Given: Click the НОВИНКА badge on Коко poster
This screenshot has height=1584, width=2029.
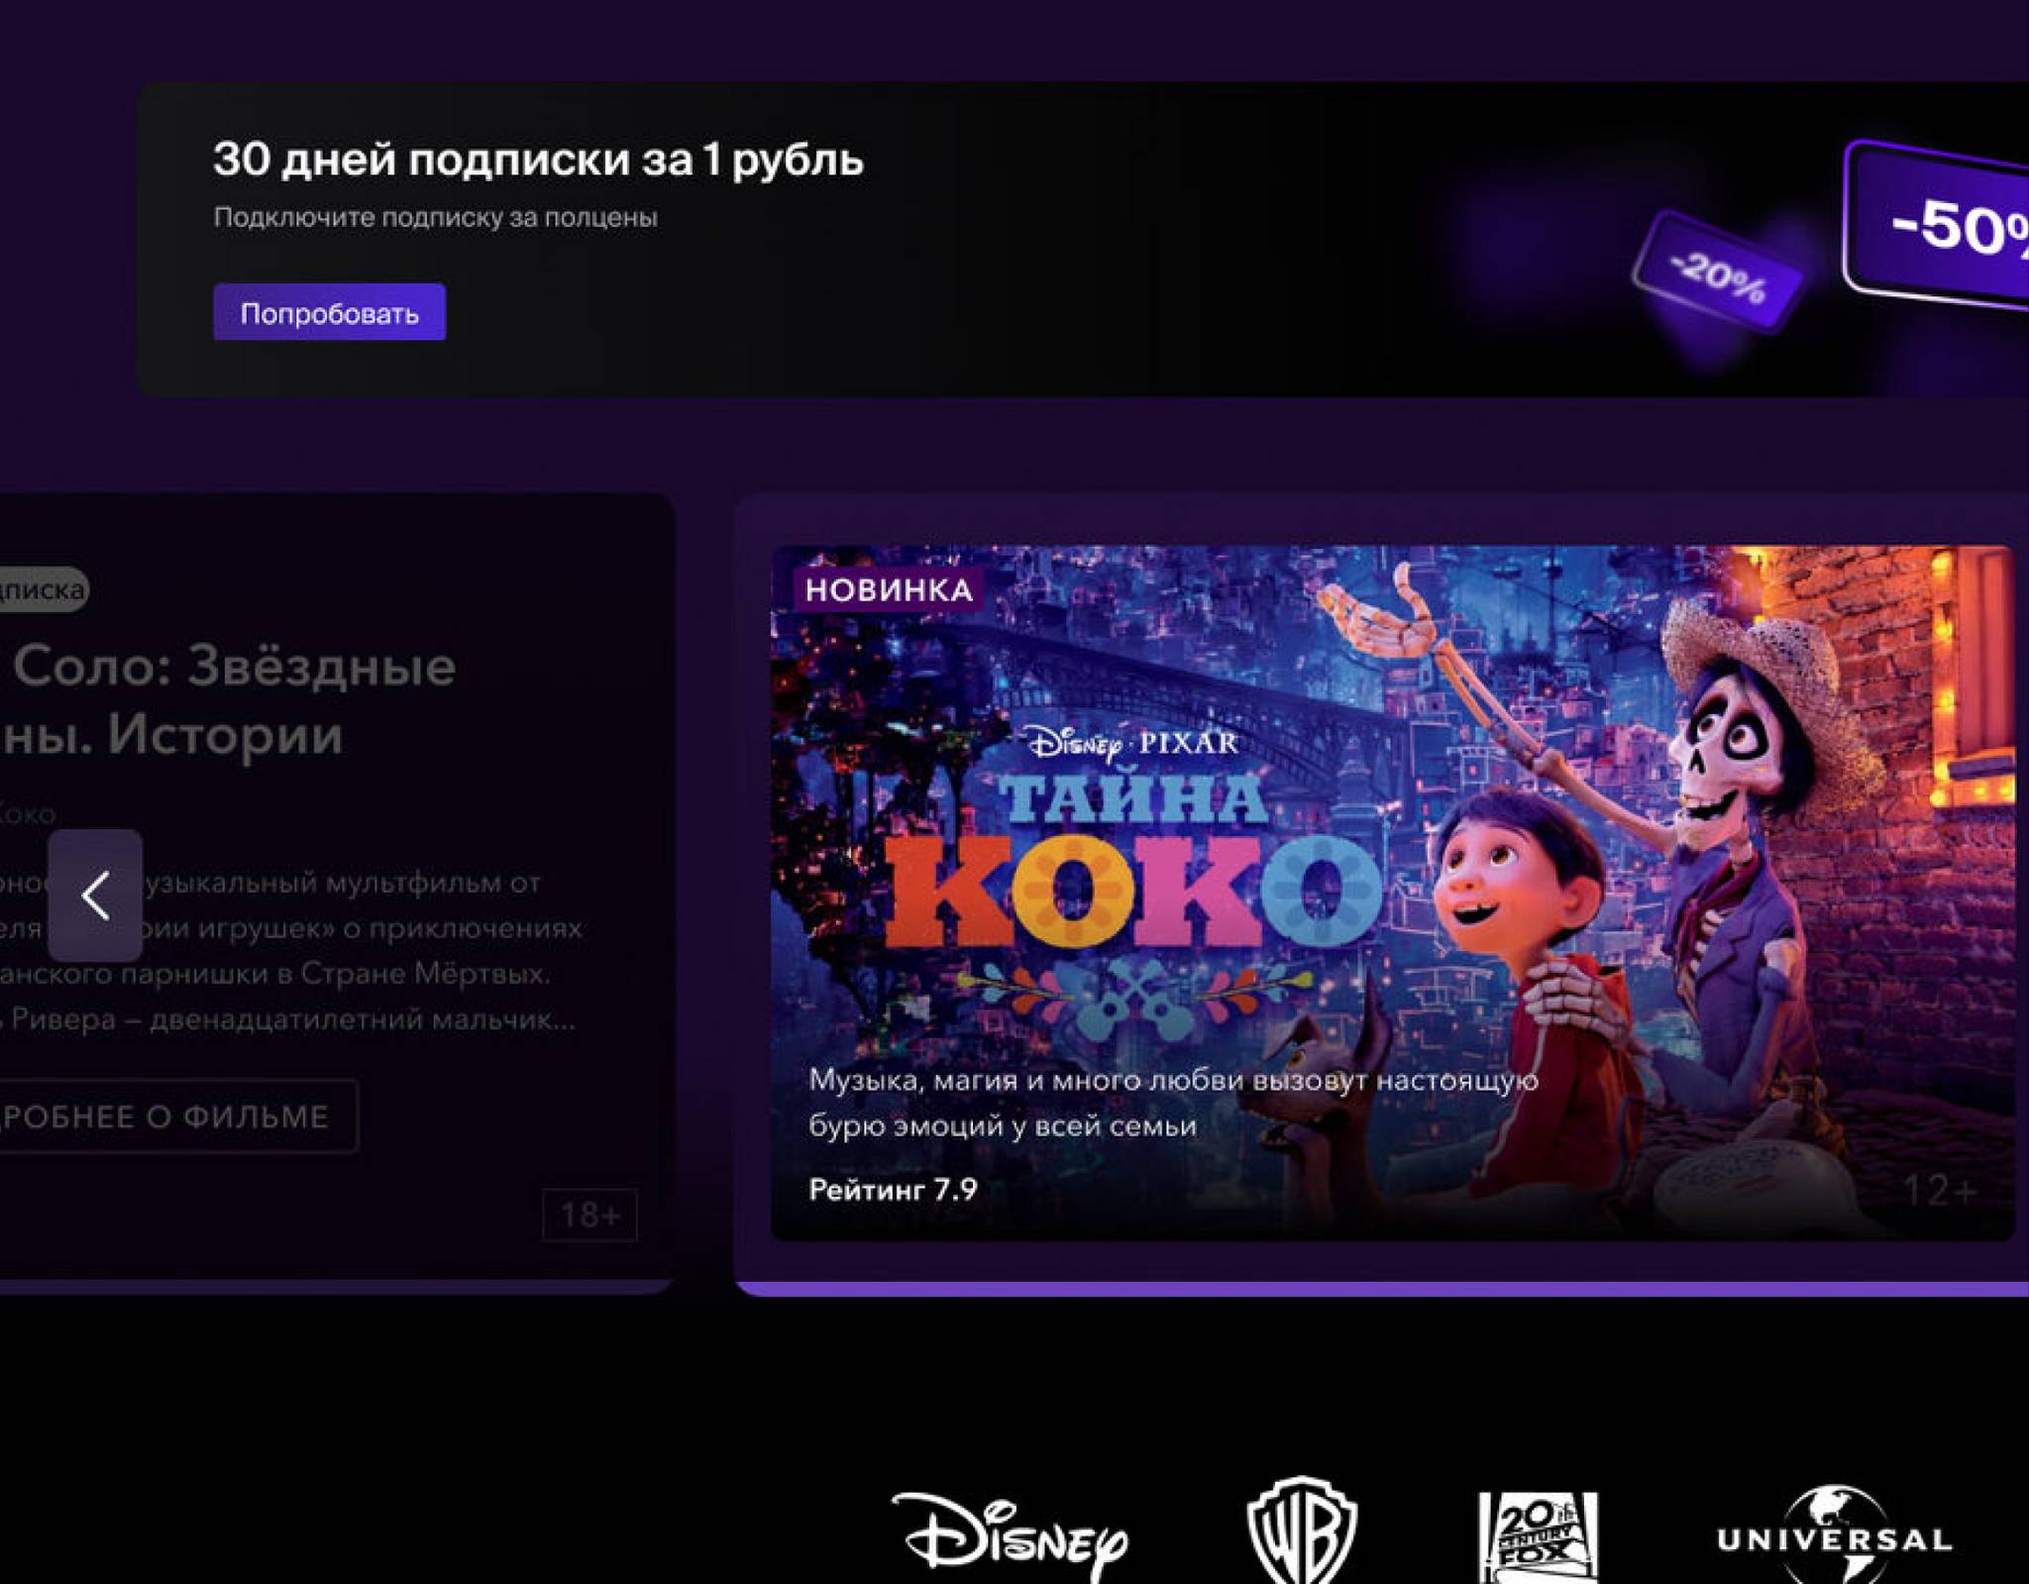Looking at the screenshot, I should (x=889, y=589).
